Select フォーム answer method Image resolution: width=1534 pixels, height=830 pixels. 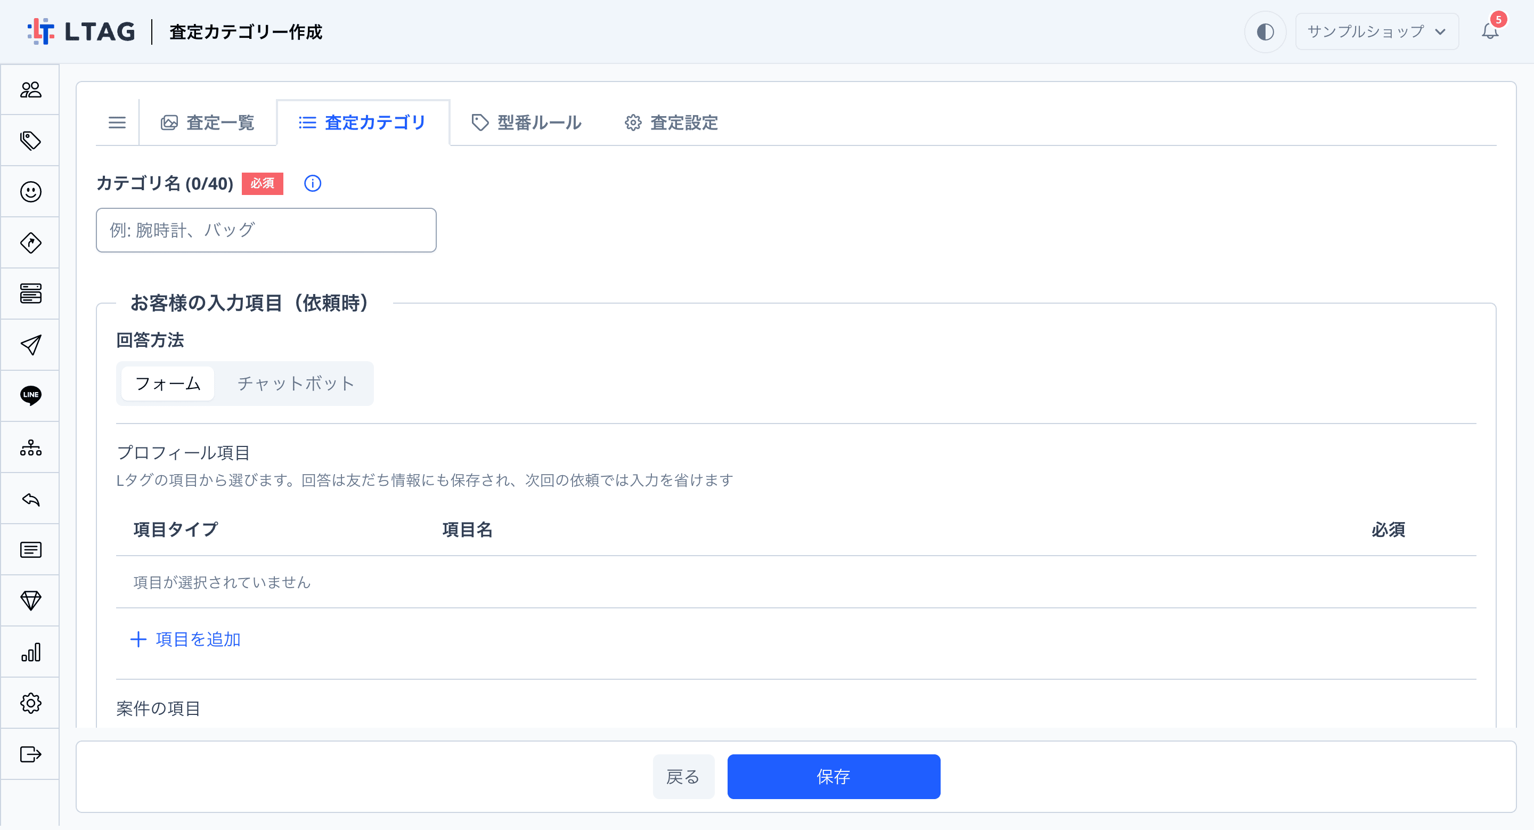pyautogui.click(x=168, y=384)
